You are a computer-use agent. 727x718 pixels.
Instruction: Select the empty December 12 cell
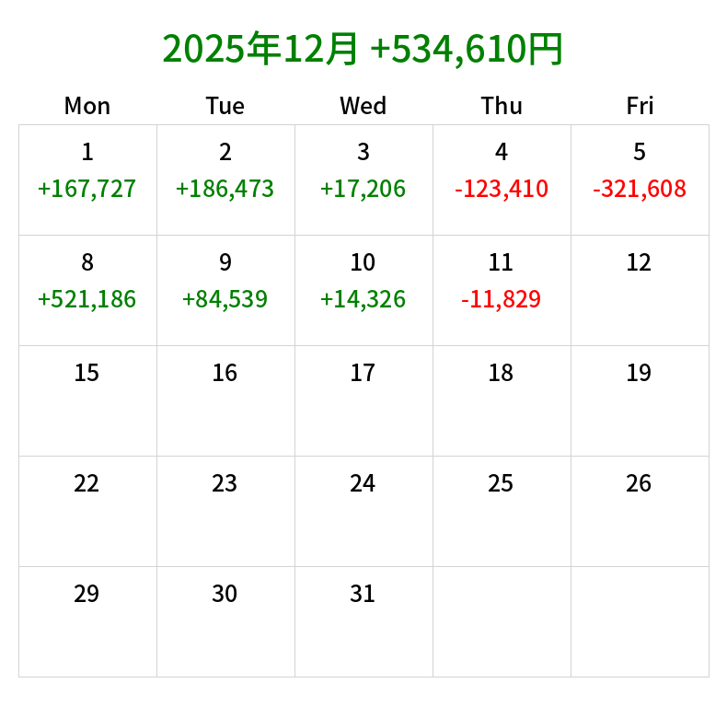[640, 290]
